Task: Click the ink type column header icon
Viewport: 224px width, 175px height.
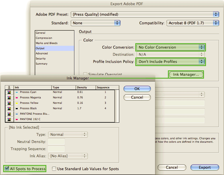Action: pyautogui.click(x=9, y=87)
